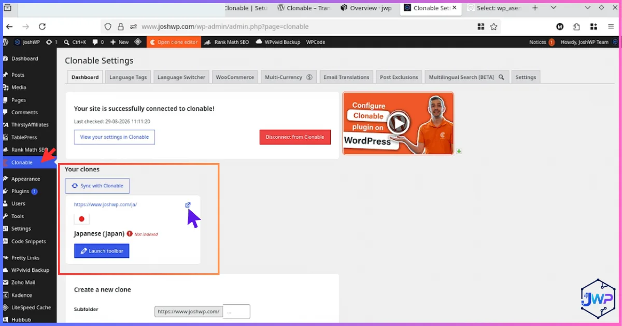Bookmark this page with the star icon
The height and width of the screenshot is (326, 622).
pyautogui.click(x=494, y=27)
